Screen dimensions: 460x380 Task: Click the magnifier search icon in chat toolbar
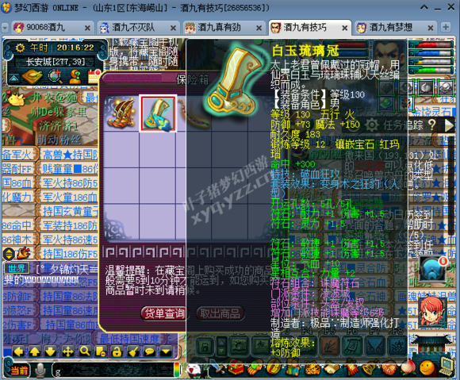85,351
